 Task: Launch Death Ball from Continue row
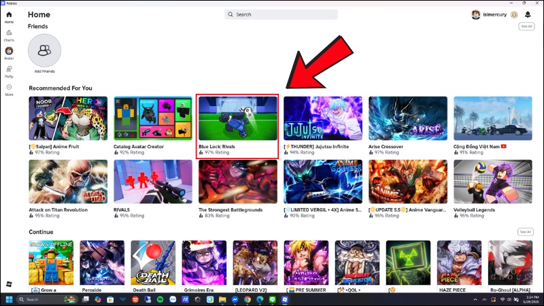[153, 261]
